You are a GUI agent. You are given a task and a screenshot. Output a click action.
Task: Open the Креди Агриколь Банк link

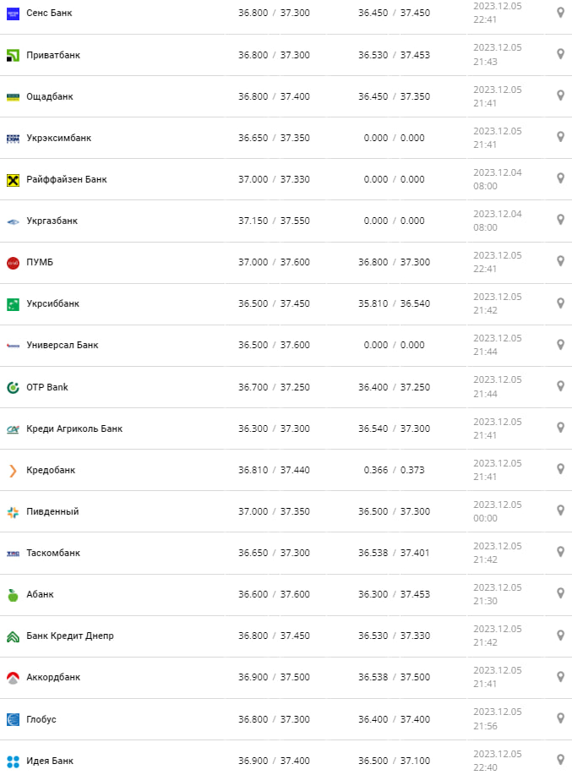pos(74,428)
